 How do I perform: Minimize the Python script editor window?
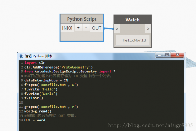159,55
